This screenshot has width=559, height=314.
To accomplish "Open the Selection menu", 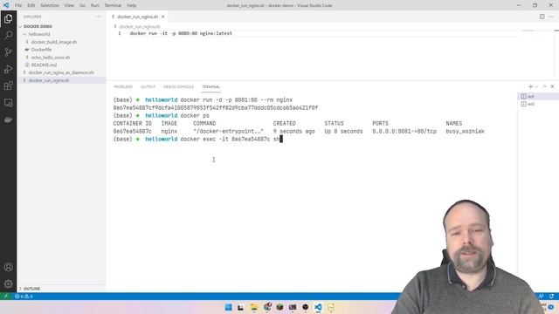I will 49,5.
